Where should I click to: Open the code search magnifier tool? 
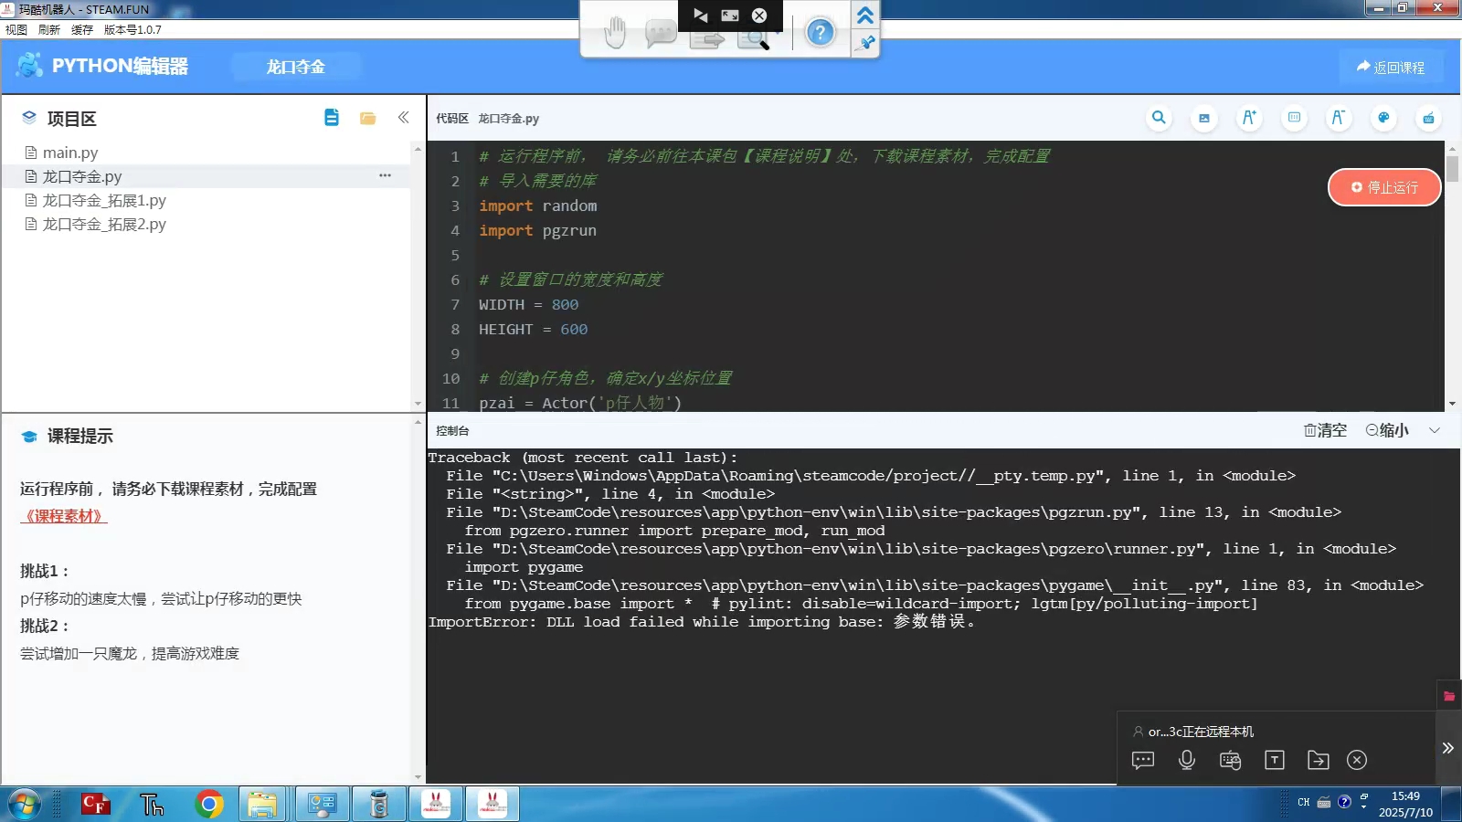pyautogui.click(x=1159, y=118)
